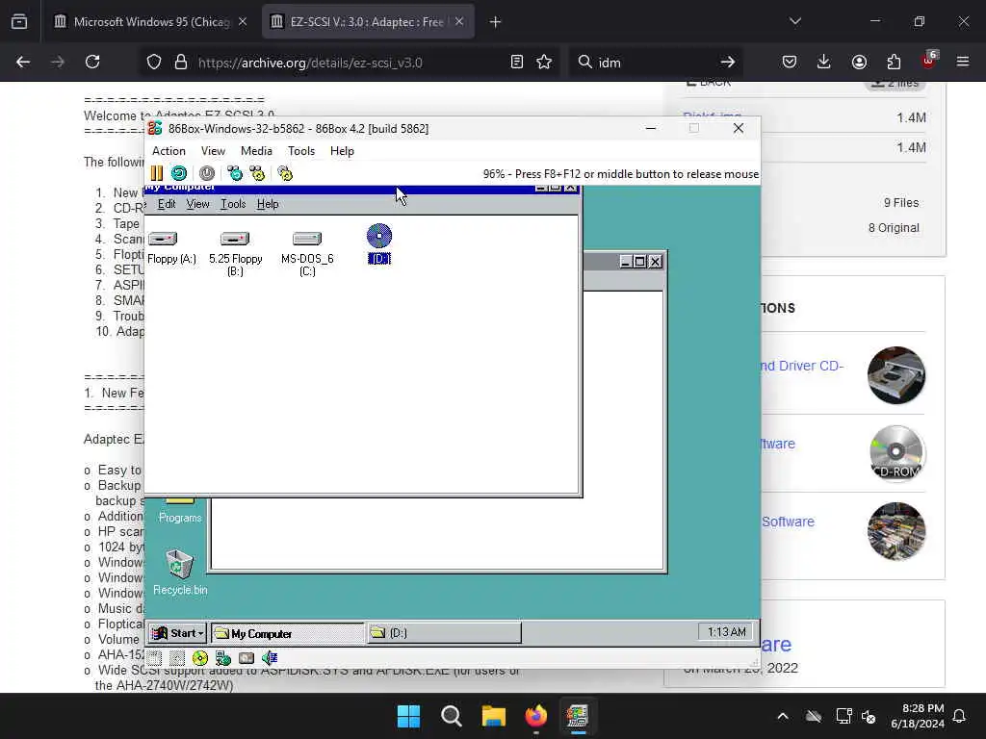Open the Firefox account icon

point(859,62)
